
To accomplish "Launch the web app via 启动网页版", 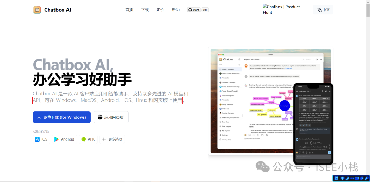I will 111,117.
